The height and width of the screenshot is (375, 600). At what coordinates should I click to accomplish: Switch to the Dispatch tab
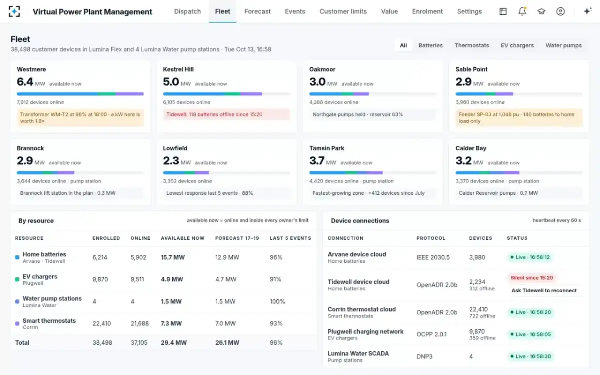187,11
